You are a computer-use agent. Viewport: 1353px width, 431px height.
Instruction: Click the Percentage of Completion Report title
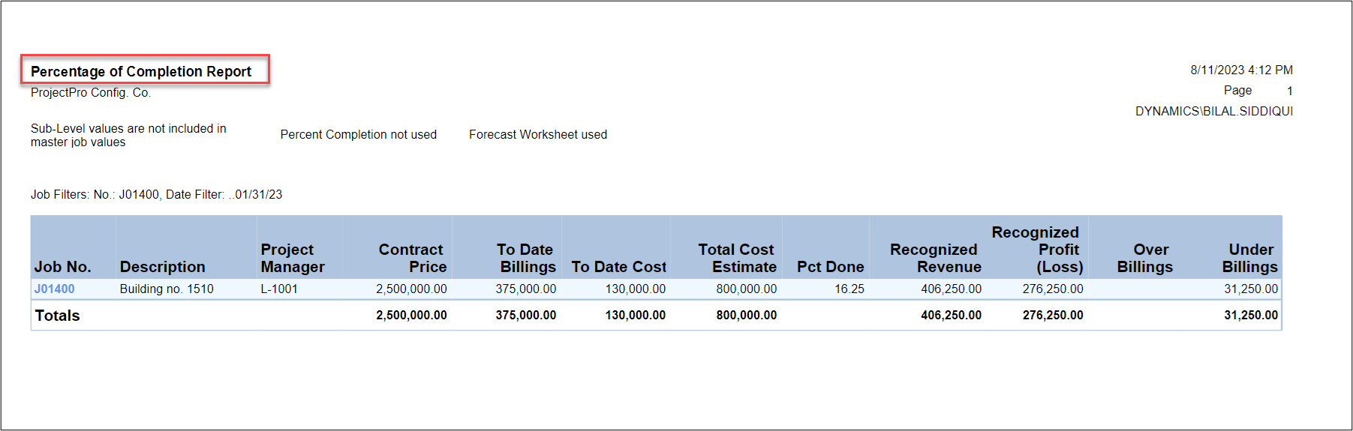pos(141,71)
